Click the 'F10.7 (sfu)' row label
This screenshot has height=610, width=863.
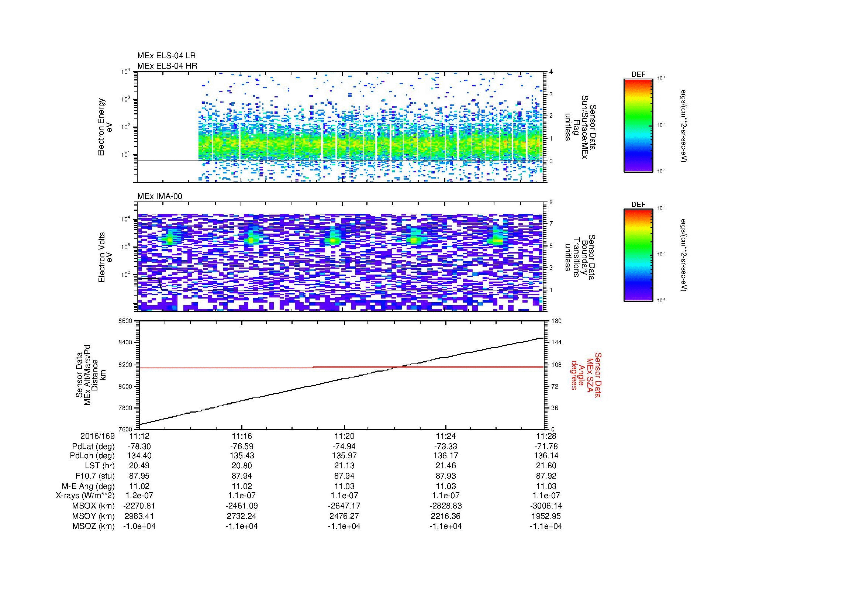coord(95,476)
